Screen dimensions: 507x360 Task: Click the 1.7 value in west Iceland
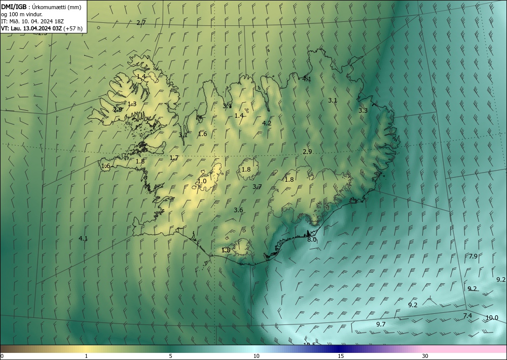click(x=174, y=158)
